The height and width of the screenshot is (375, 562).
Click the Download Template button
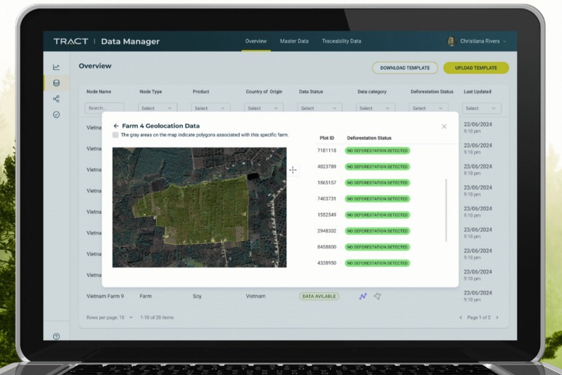coord(405,67)
